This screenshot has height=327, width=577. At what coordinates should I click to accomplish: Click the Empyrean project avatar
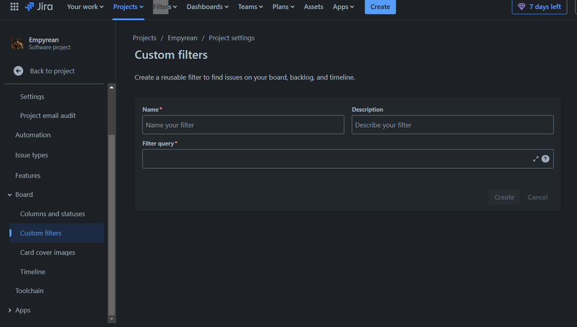click(17, 43)
